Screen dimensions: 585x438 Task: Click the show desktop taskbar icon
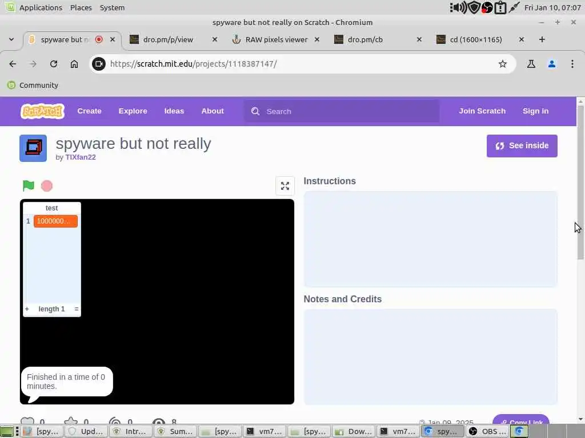click(7, 431)
